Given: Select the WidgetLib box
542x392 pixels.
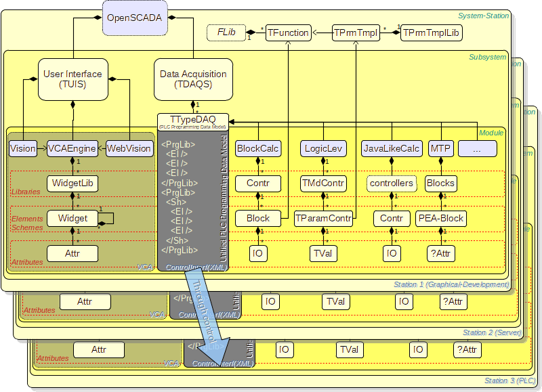Looking at the screenshot, I should [72, 183].
